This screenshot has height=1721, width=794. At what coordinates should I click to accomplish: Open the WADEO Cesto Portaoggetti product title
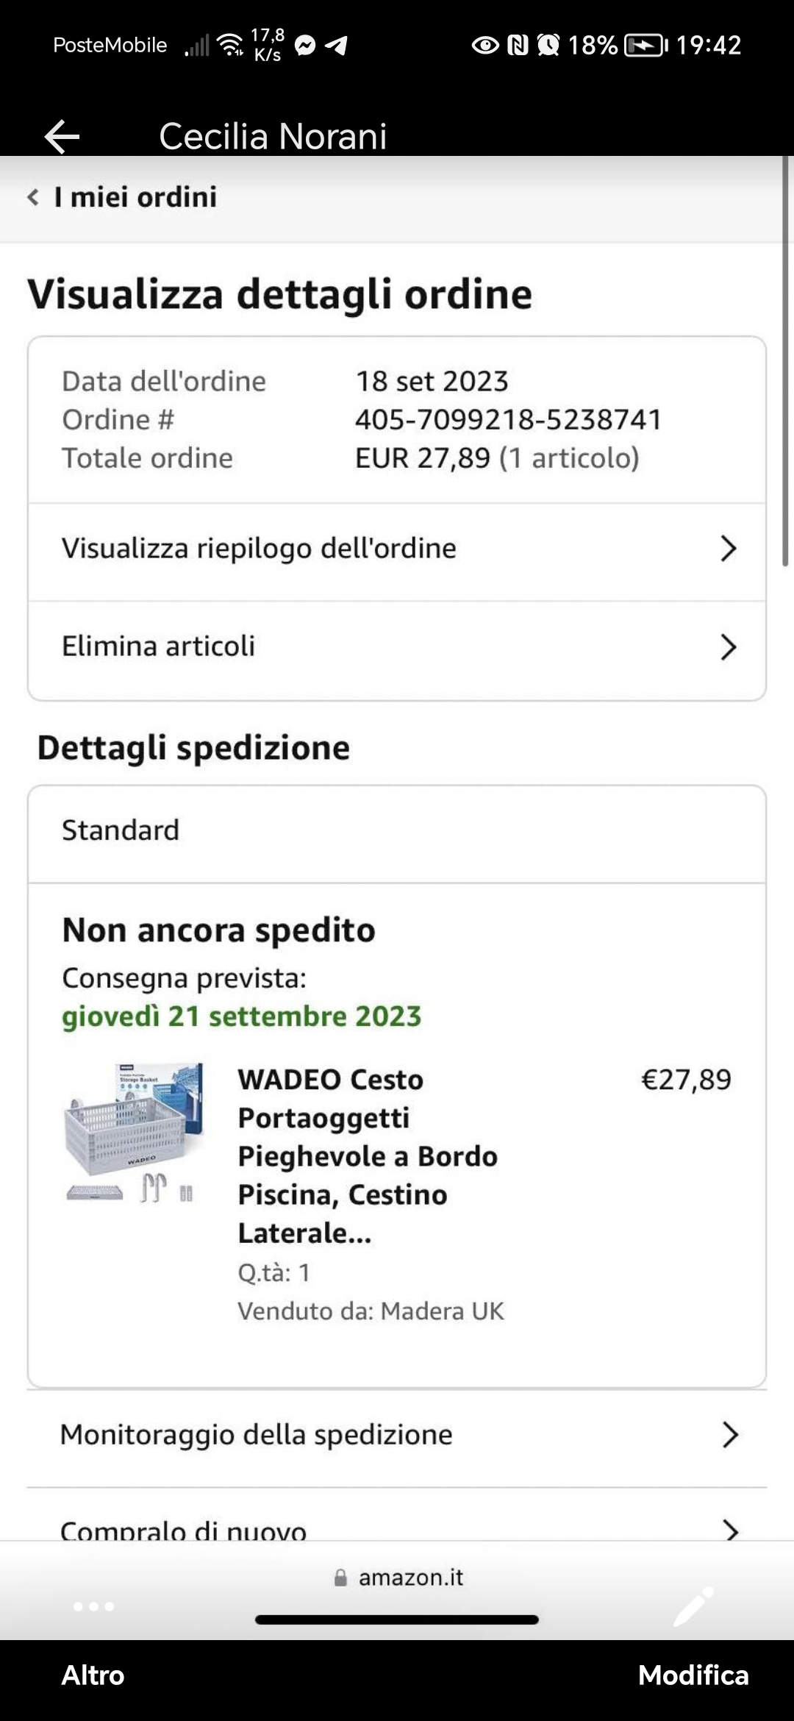point(368,1155)
